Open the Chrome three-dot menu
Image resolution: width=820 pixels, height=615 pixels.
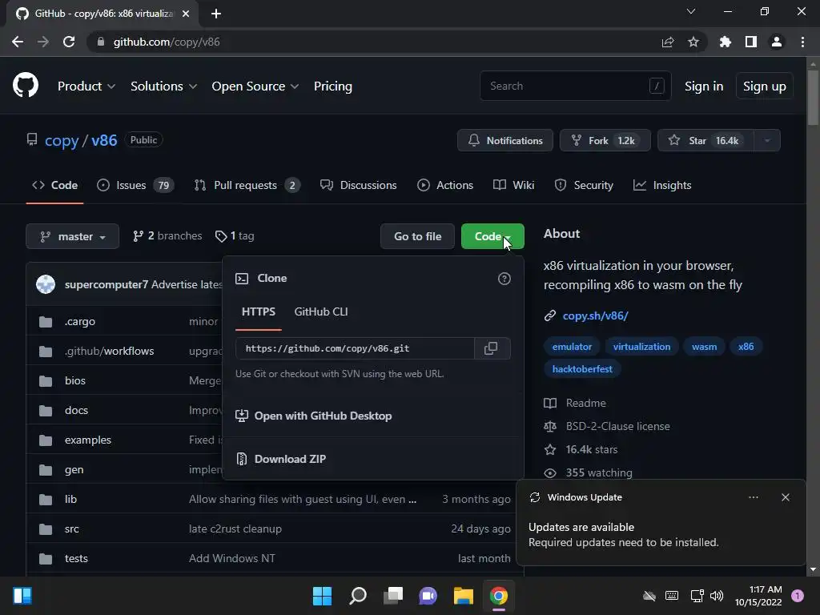coord(802,42)
